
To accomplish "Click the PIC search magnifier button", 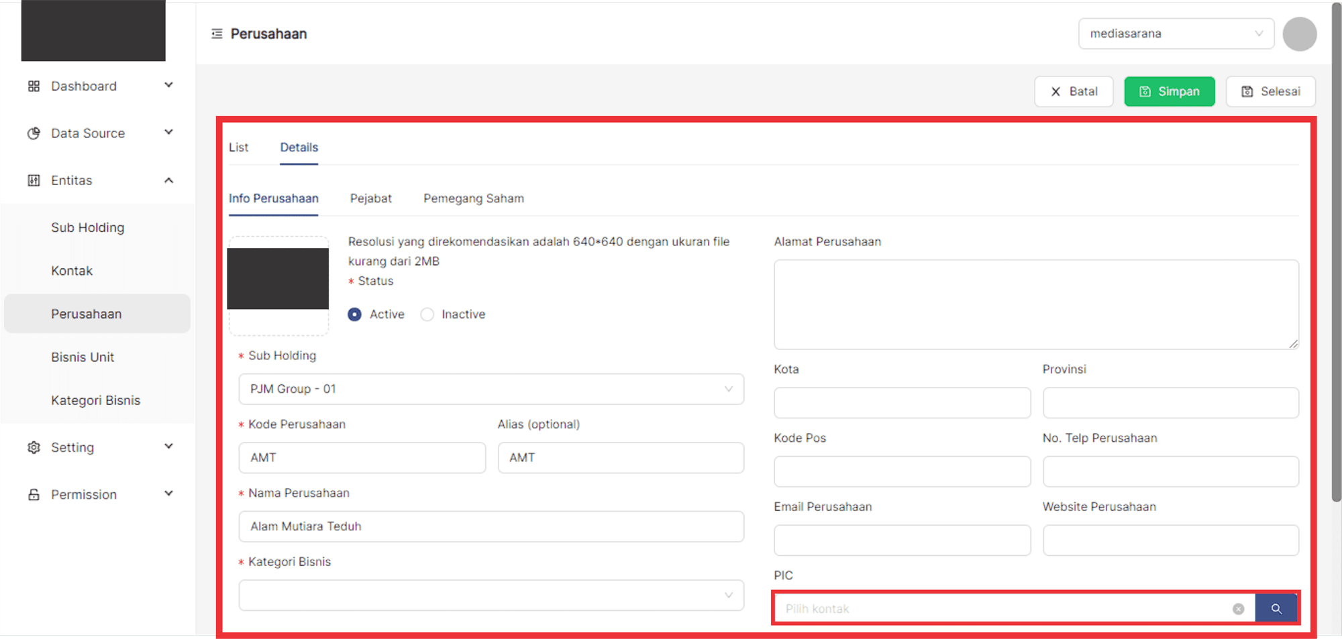I will coord(1276,609).
